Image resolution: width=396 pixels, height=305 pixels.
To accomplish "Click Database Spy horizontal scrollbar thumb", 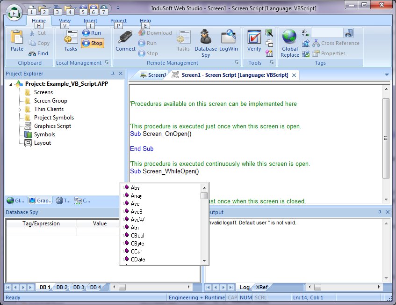I will point(122,287).
